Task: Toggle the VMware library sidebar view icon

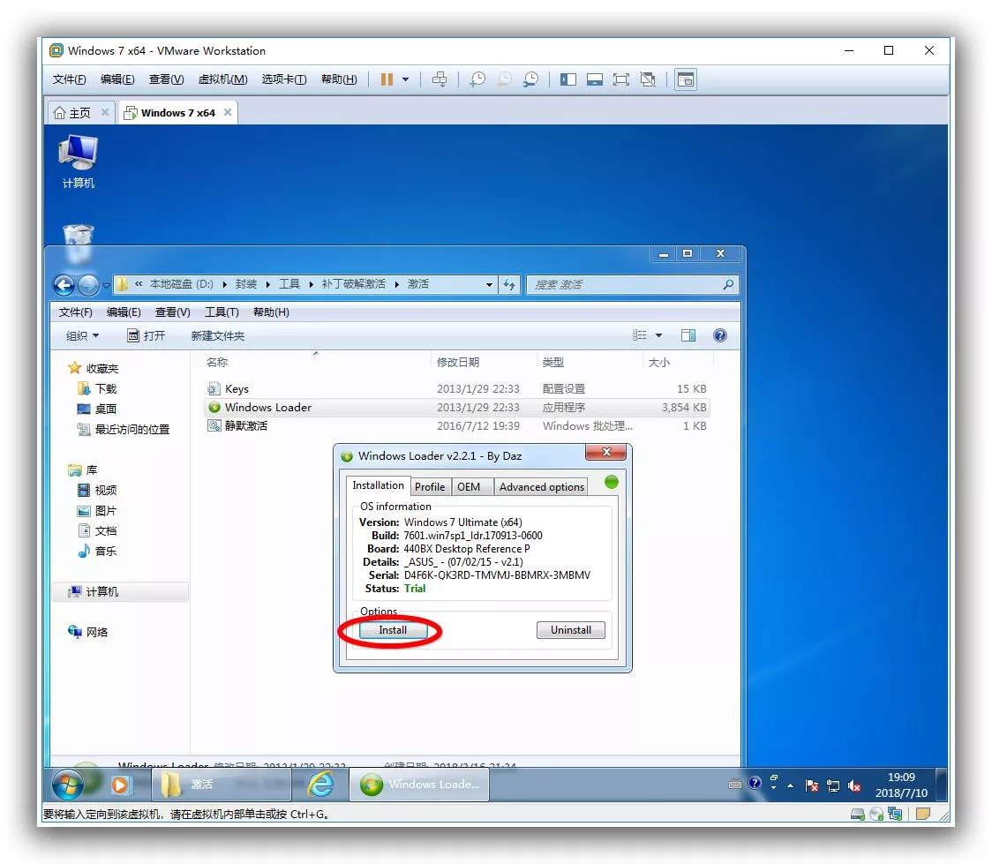Action: [568, 79]
